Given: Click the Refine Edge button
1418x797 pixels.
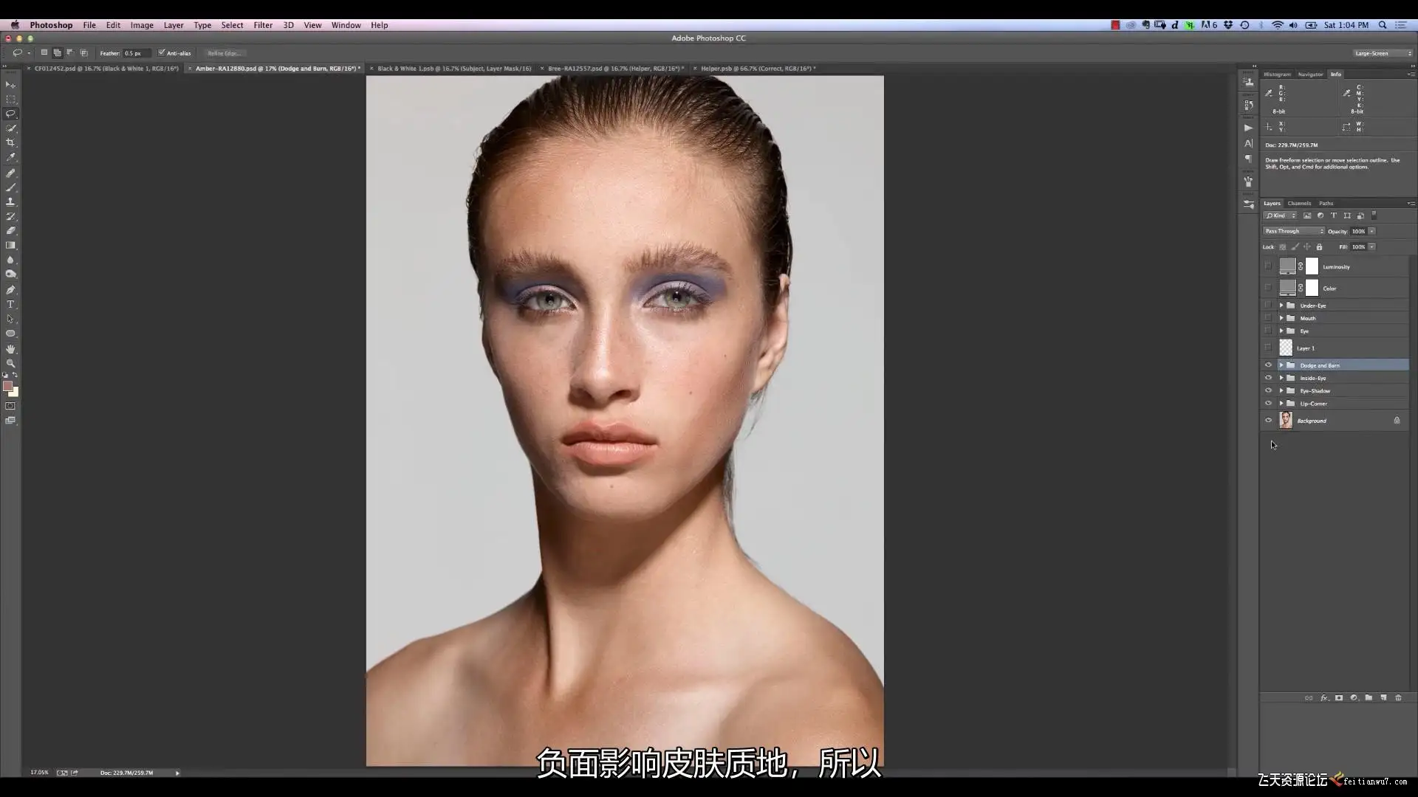Looking at the screenshot, I should point(224,53).
